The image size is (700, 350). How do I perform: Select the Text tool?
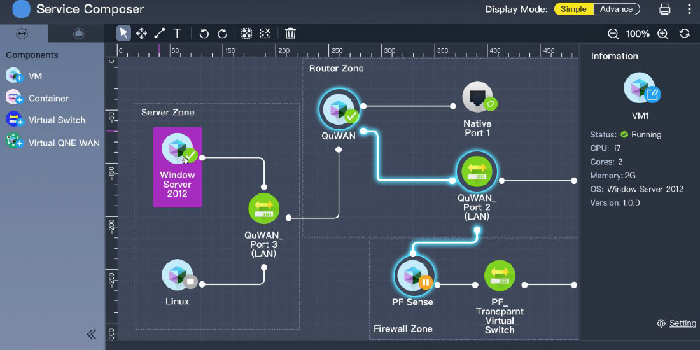(178, 33)
